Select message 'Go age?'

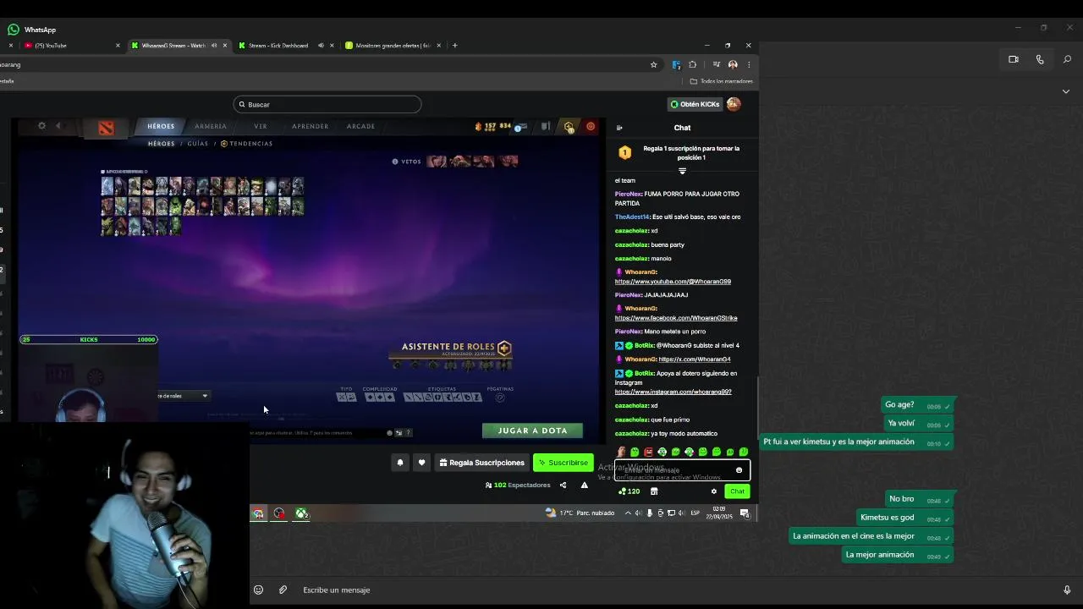point(917,405)
